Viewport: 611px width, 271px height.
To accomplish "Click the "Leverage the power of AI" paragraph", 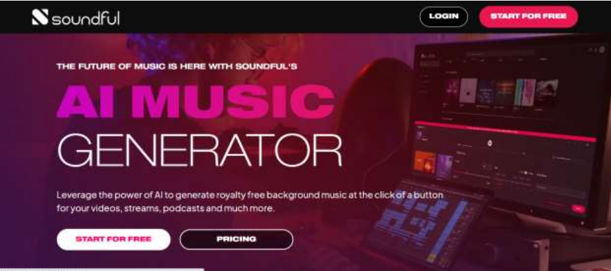I will (x=250, y=201).
